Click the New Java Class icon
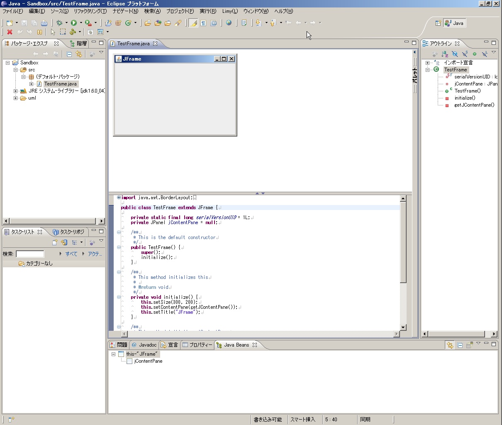The height and width of the screenshot is (425, 502). point(128,23)
